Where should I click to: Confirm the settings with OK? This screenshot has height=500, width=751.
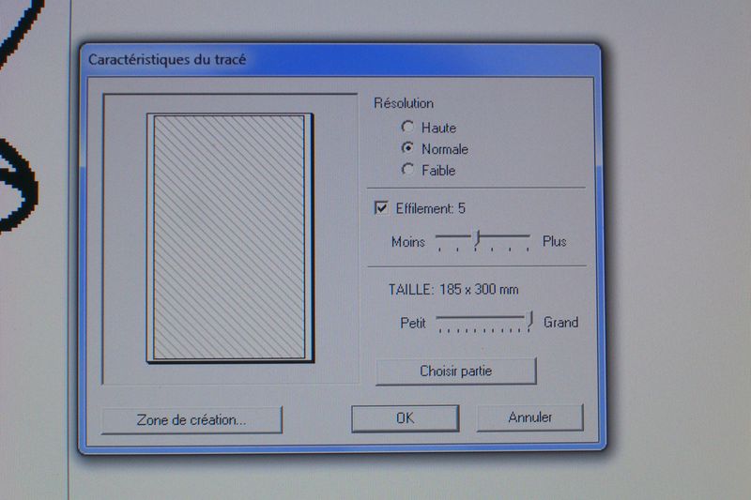pos(405,418)
